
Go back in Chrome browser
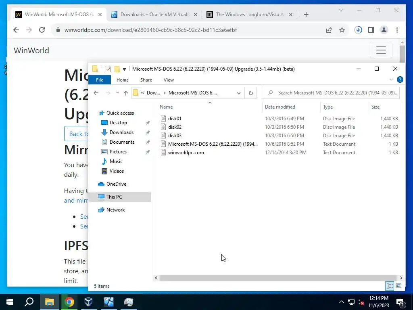pos(16,30)
